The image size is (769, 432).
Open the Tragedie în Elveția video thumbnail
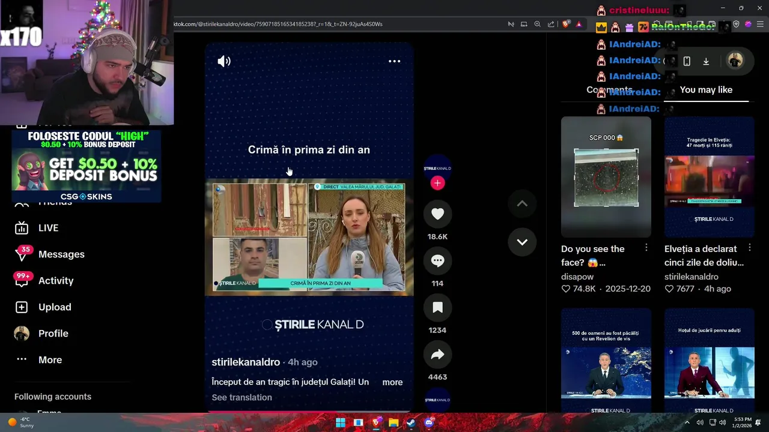pyautogui.click(x=709, y=177)
